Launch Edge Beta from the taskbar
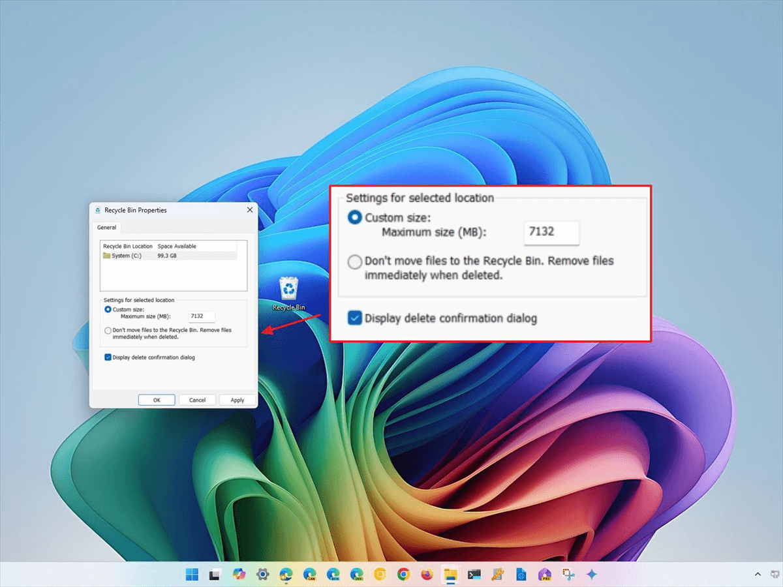The image size is (783, 587). click(x=333, y=574)
